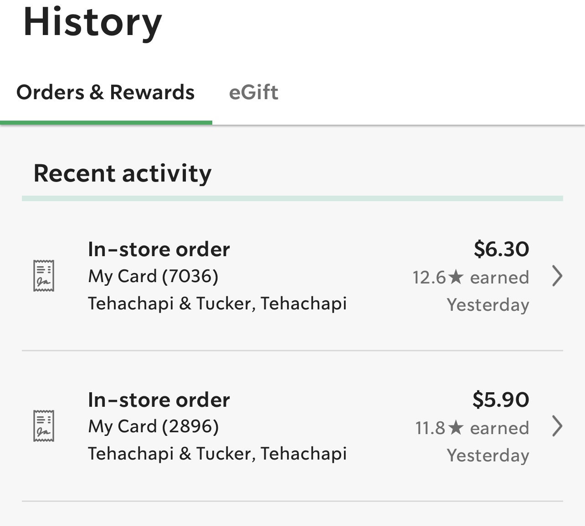585x526 pixels.
Task: Click the My Card (2896) label
Action: point(153,426)
